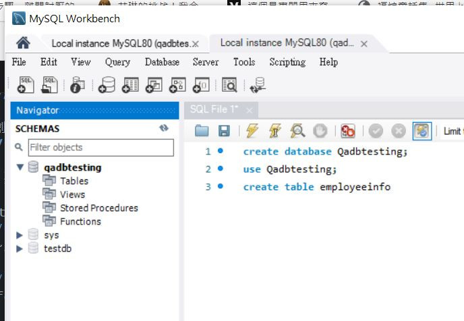
Task: Open the Server menu
Action: click(206, 62)
